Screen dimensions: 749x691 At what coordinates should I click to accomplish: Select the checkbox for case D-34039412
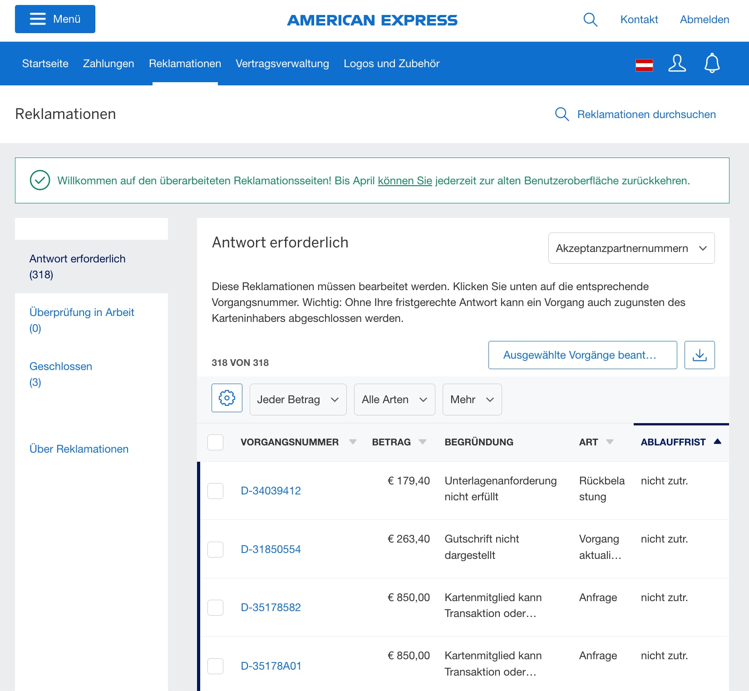pyautogui.click(x=216, y=491)
